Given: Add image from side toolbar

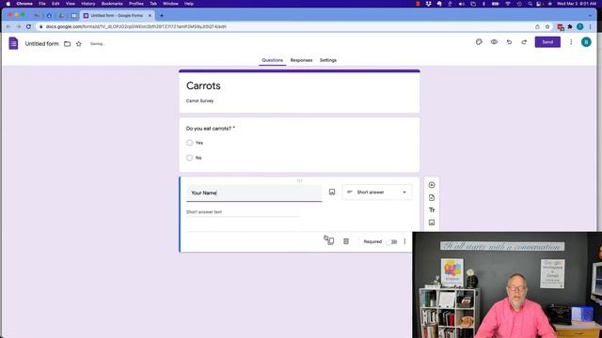Looking at the screenshot, I should 432,223.
